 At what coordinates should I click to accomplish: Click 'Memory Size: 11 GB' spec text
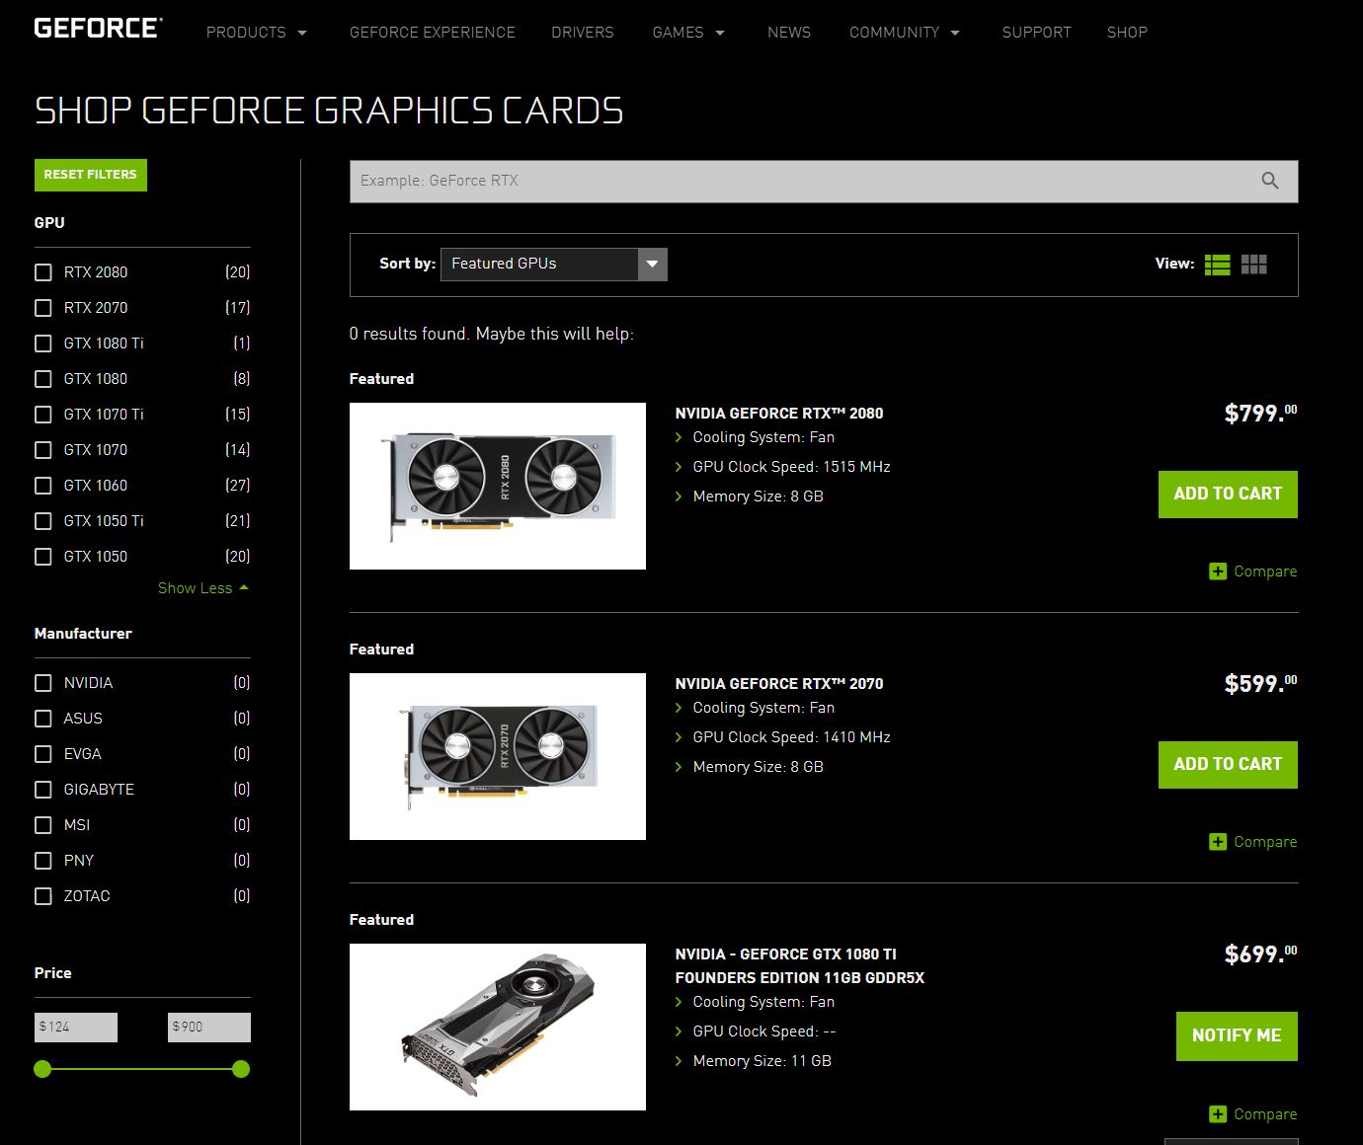click(762, 1061)
